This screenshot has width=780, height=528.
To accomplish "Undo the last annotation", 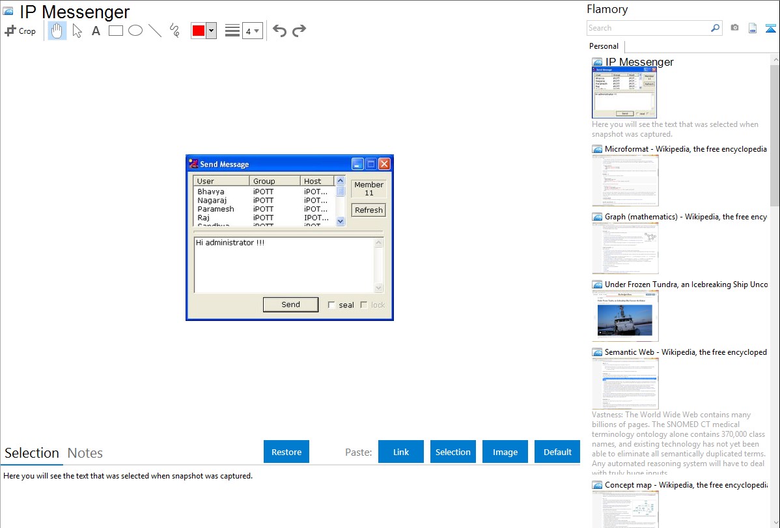I will (x=279, y=31).
